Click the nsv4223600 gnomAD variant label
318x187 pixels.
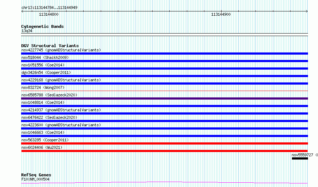pos(61,125)
